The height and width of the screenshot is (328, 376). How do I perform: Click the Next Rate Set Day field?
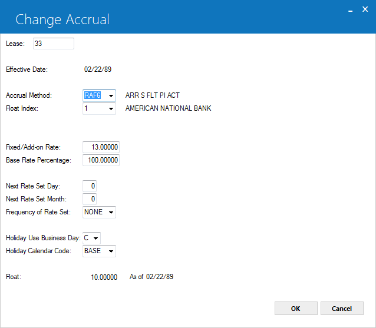pos(90,186)
